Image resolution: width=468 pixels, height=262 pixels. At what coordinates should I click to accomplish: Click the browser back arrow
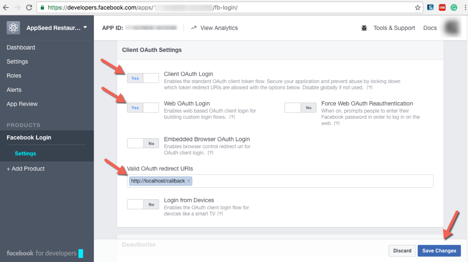pos(6,8)
